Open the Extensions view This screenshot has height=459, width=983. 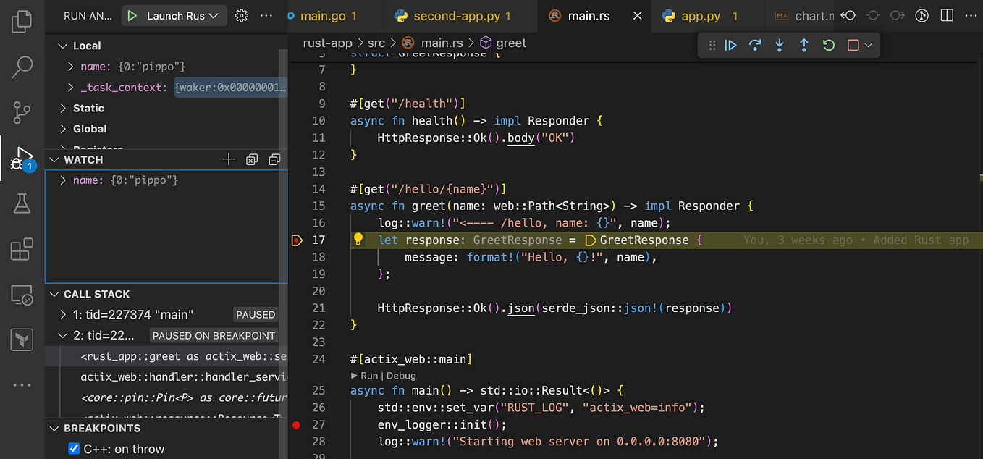tap(22, 248)
